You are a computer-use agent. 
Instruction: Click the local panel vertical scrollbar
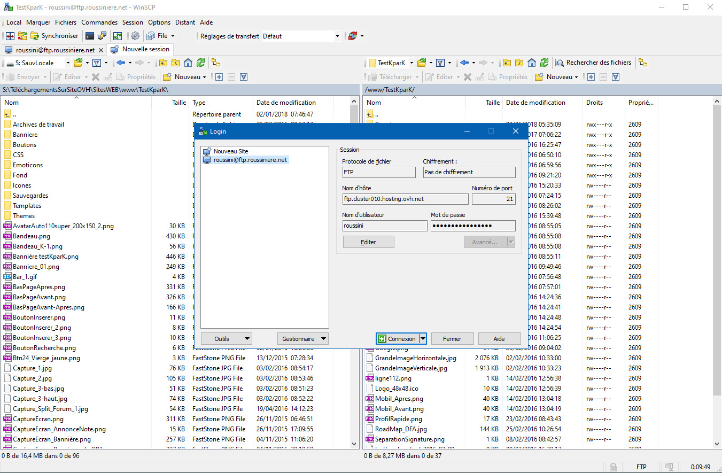(x=354, y=273)
